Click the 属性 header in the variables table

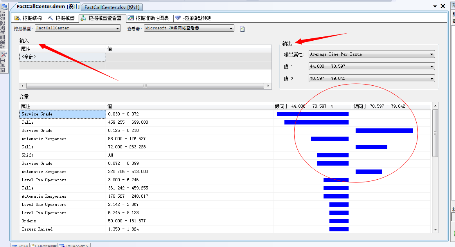tap(62, 106)
